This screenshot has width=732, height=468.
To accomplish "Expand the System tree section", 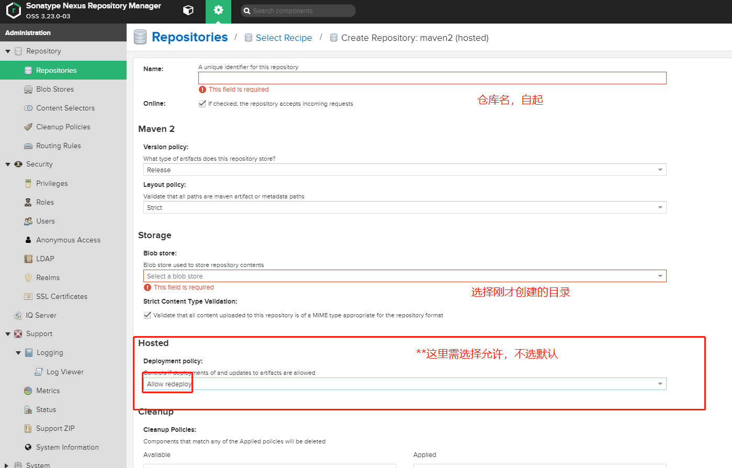I will [x=7, y=465].
